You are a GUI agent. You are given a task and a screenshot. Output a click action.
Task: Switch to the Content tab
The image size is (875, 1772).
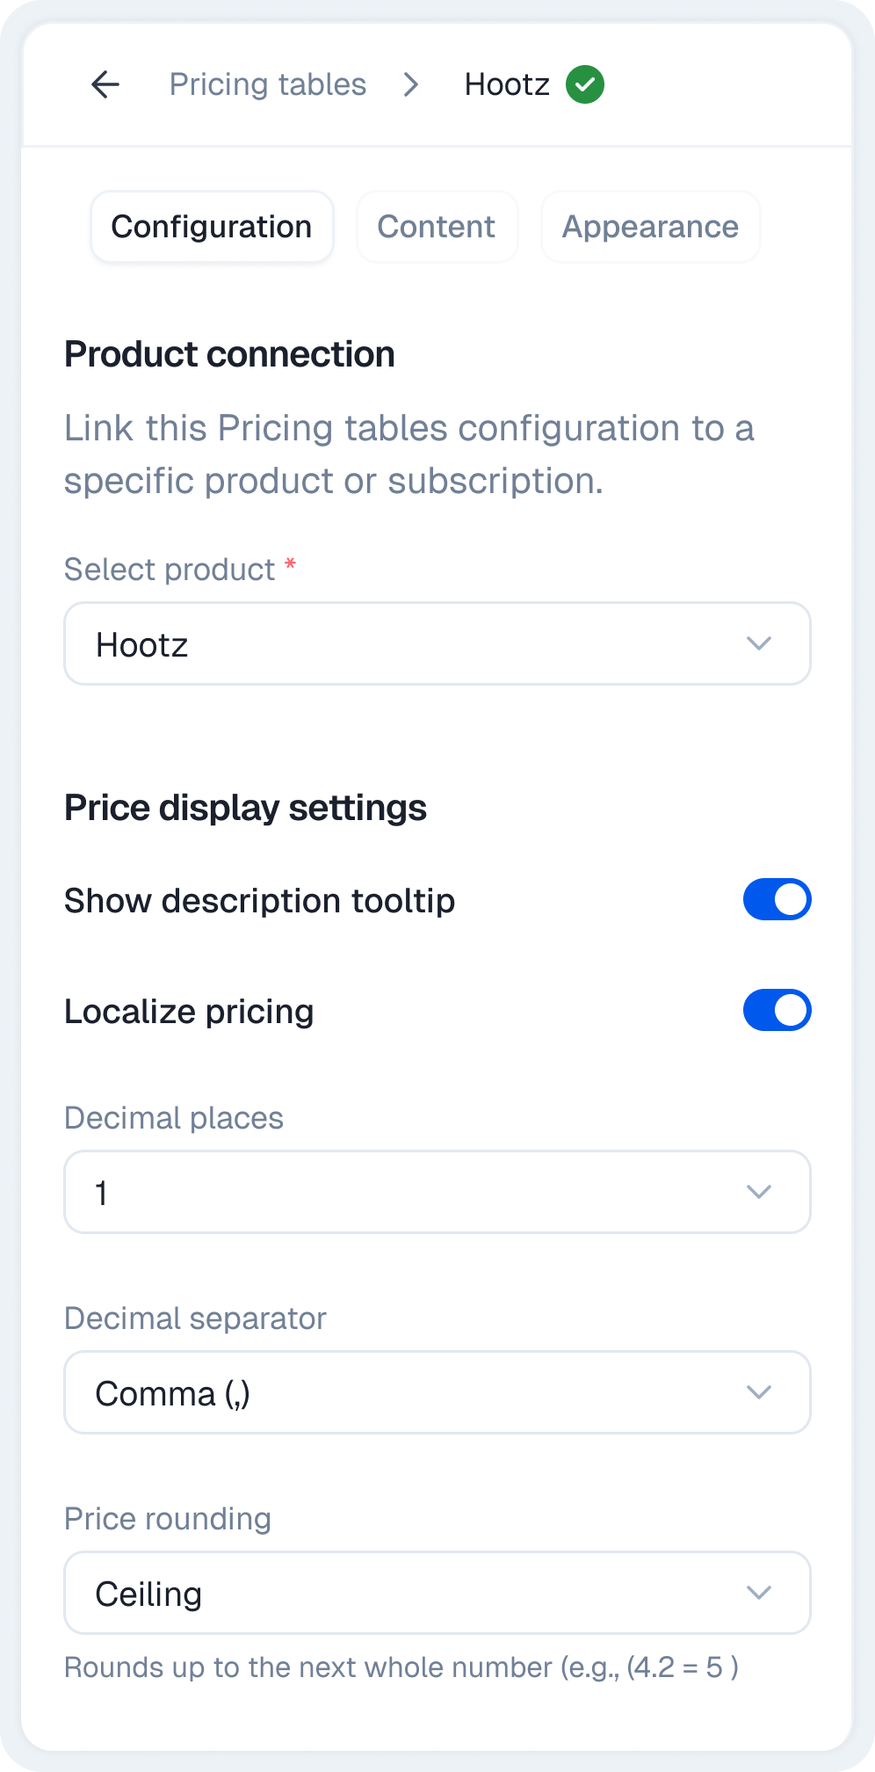[437, 227]
